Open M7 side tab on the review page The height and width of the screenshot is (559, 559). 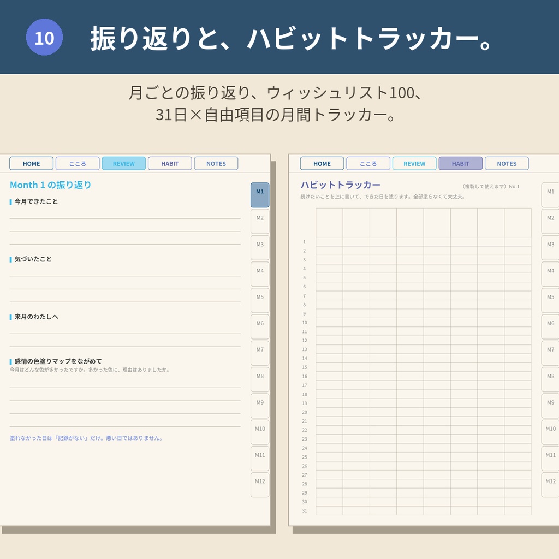tap(260, 353)
